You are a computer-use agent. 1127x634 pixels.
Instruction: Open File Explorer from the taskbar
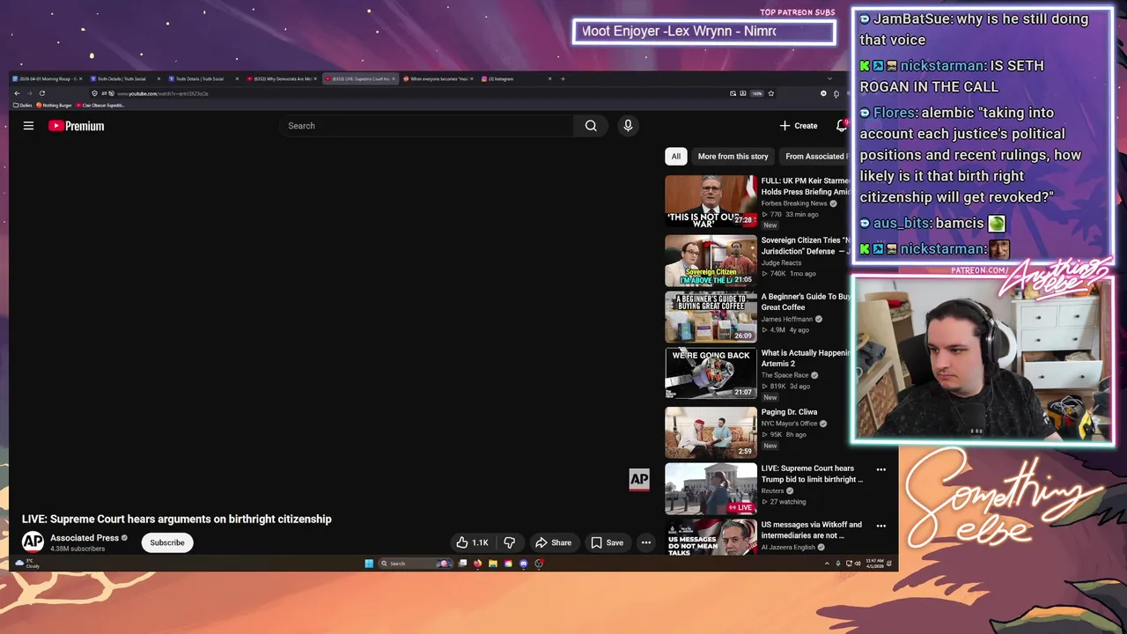coord(493,564)
